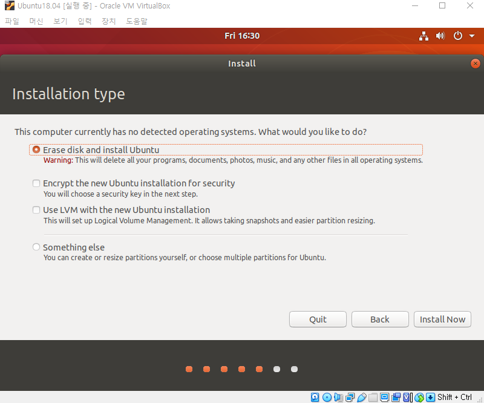The image size is (484, 403).
Task: Click the Logical Volume Management description text
Action: point(209,220)
